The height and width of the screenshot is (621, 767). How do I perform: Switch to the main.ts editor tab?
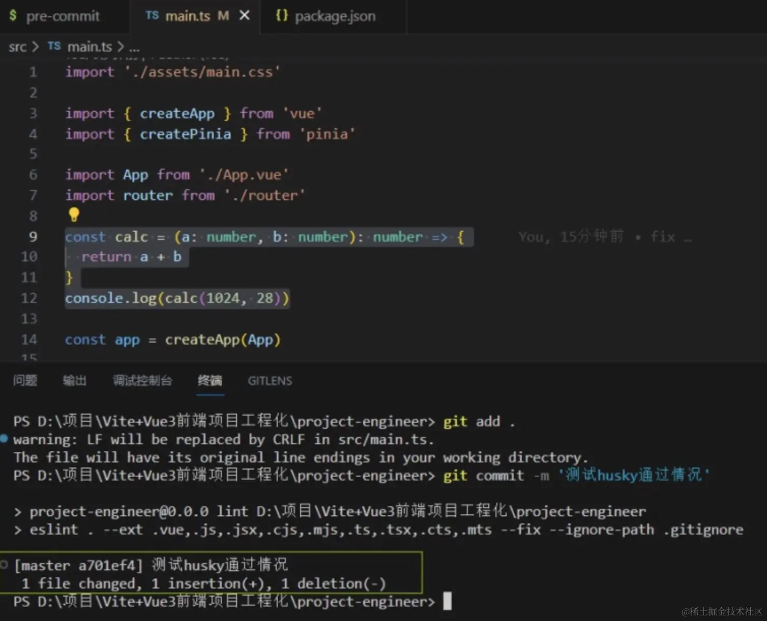[195, 16]
